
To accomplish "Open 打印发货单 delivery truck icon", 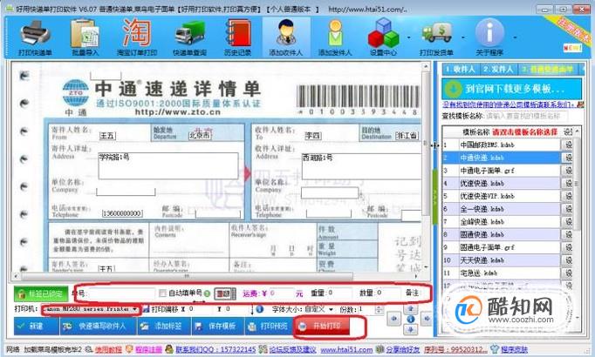I will click(436, 37).
